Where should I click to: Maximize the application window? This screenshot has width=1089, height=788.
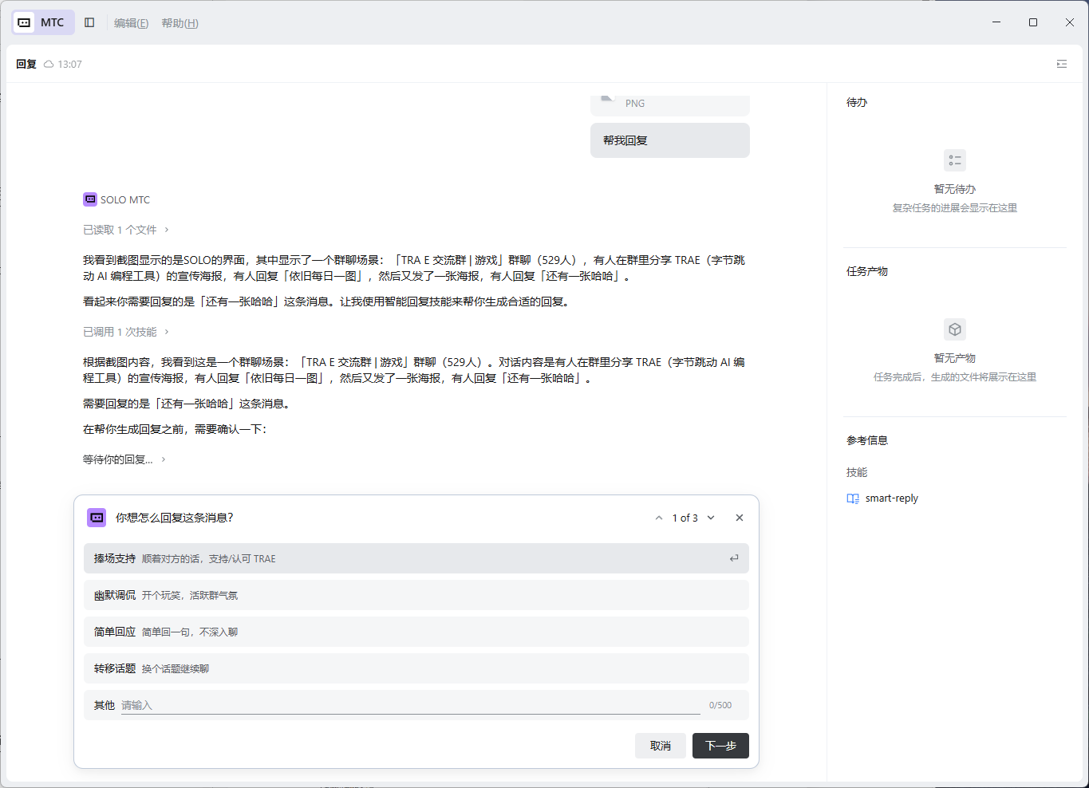(1033, 22)
